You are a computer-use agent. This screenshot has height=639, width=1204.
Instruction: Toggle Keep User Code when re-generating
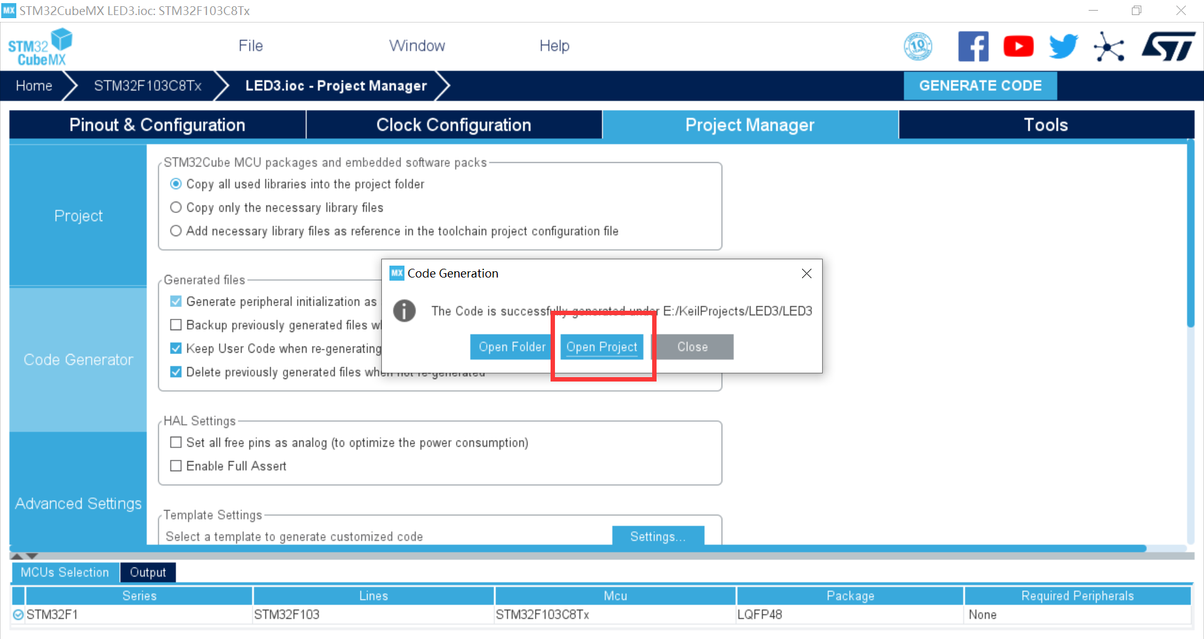pyautogui.click(x=176, y=348)
